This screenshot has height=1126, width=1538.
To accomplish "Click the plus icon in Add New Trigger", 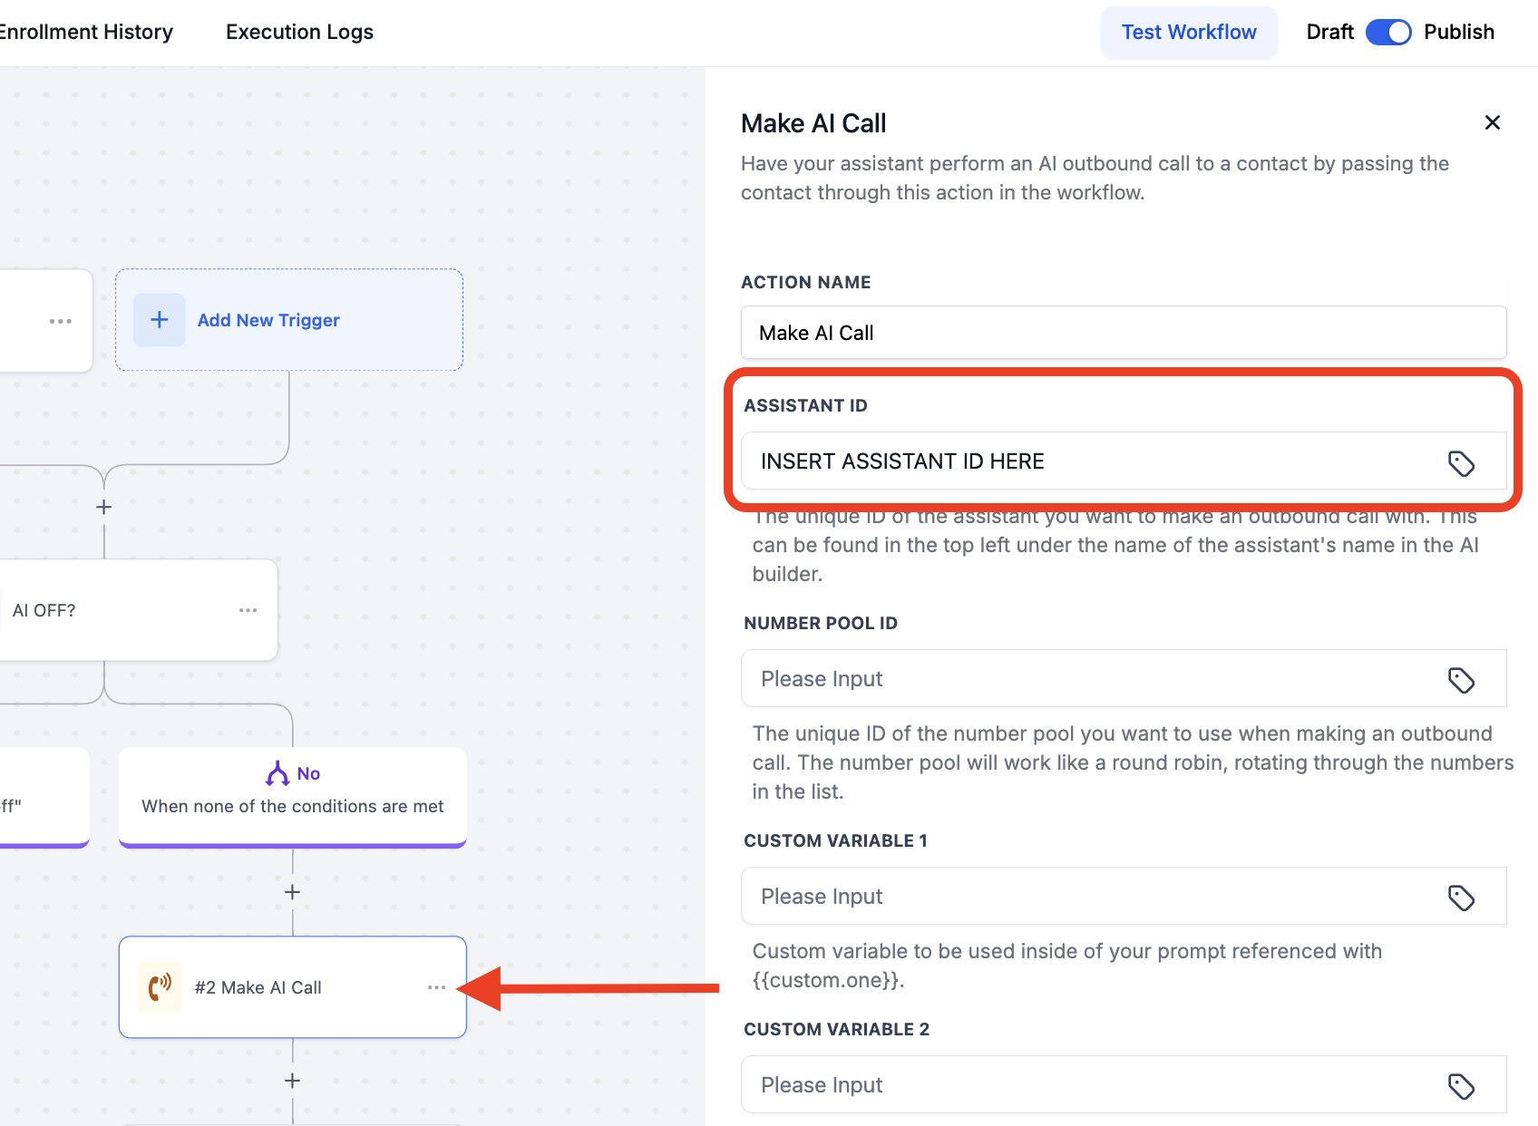I will point(160,320).
